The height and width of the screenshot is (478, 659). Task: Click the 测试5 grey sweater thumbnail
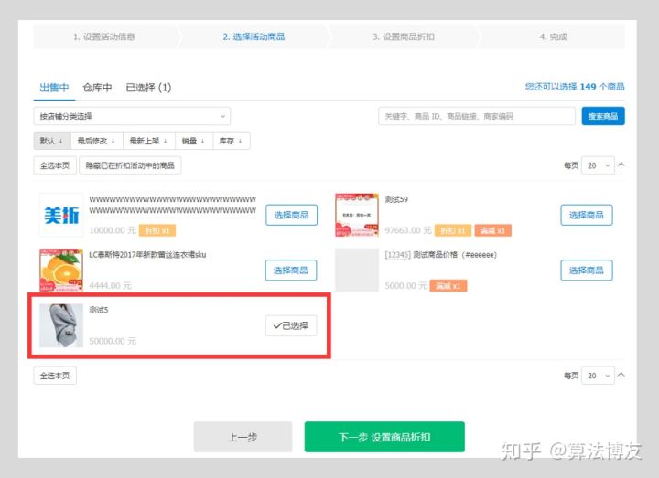pyautogui.click(x=61, y=325)
